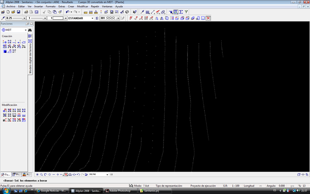Switch to Google Noticias taskbar window
Viewport: 310px width, 194px height.
[52, 191]
